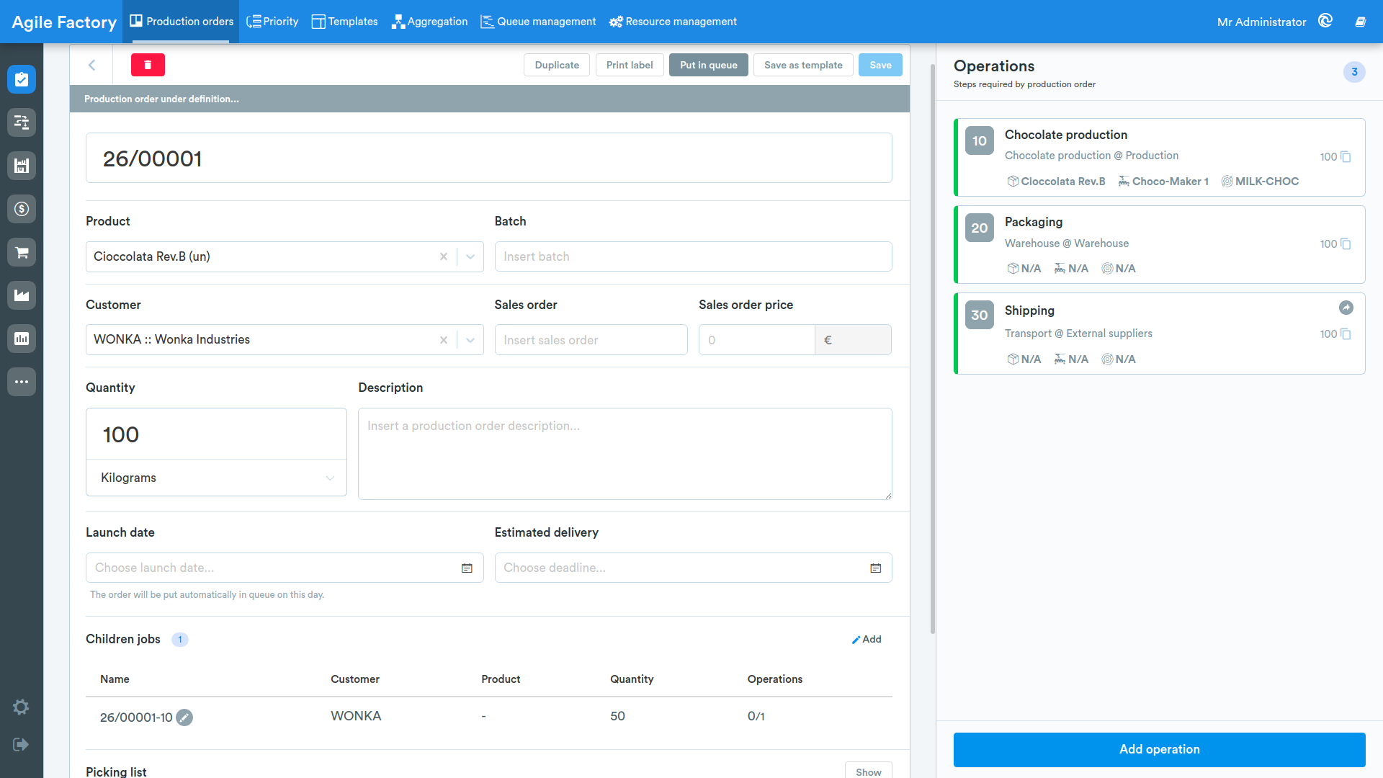This screenshot has height=778, width=1383.
Task: Open the shopping cart sidebar icon
Action: pyautogui.click(x=22, y=252)
